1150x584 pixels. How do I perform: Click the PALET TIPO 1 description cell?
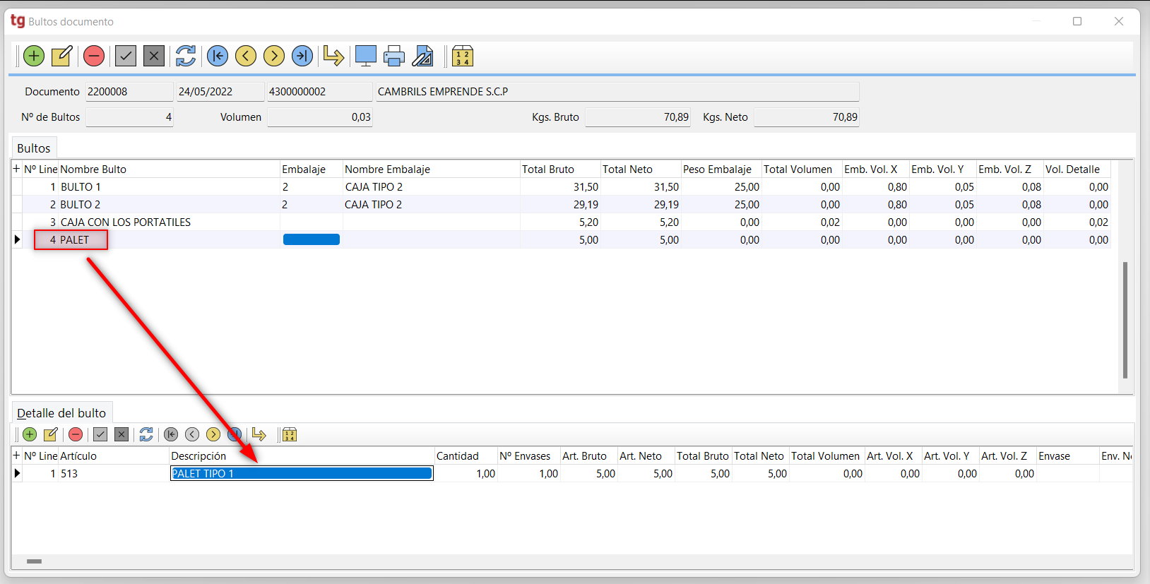tap(302, 474)
